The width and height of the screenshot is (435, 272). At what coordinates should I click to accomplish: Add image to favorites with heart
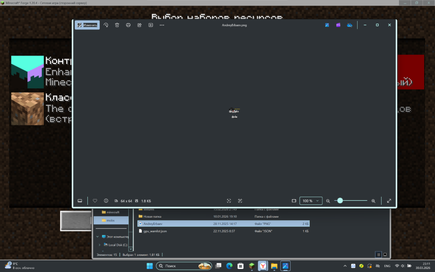coord(95,201)
